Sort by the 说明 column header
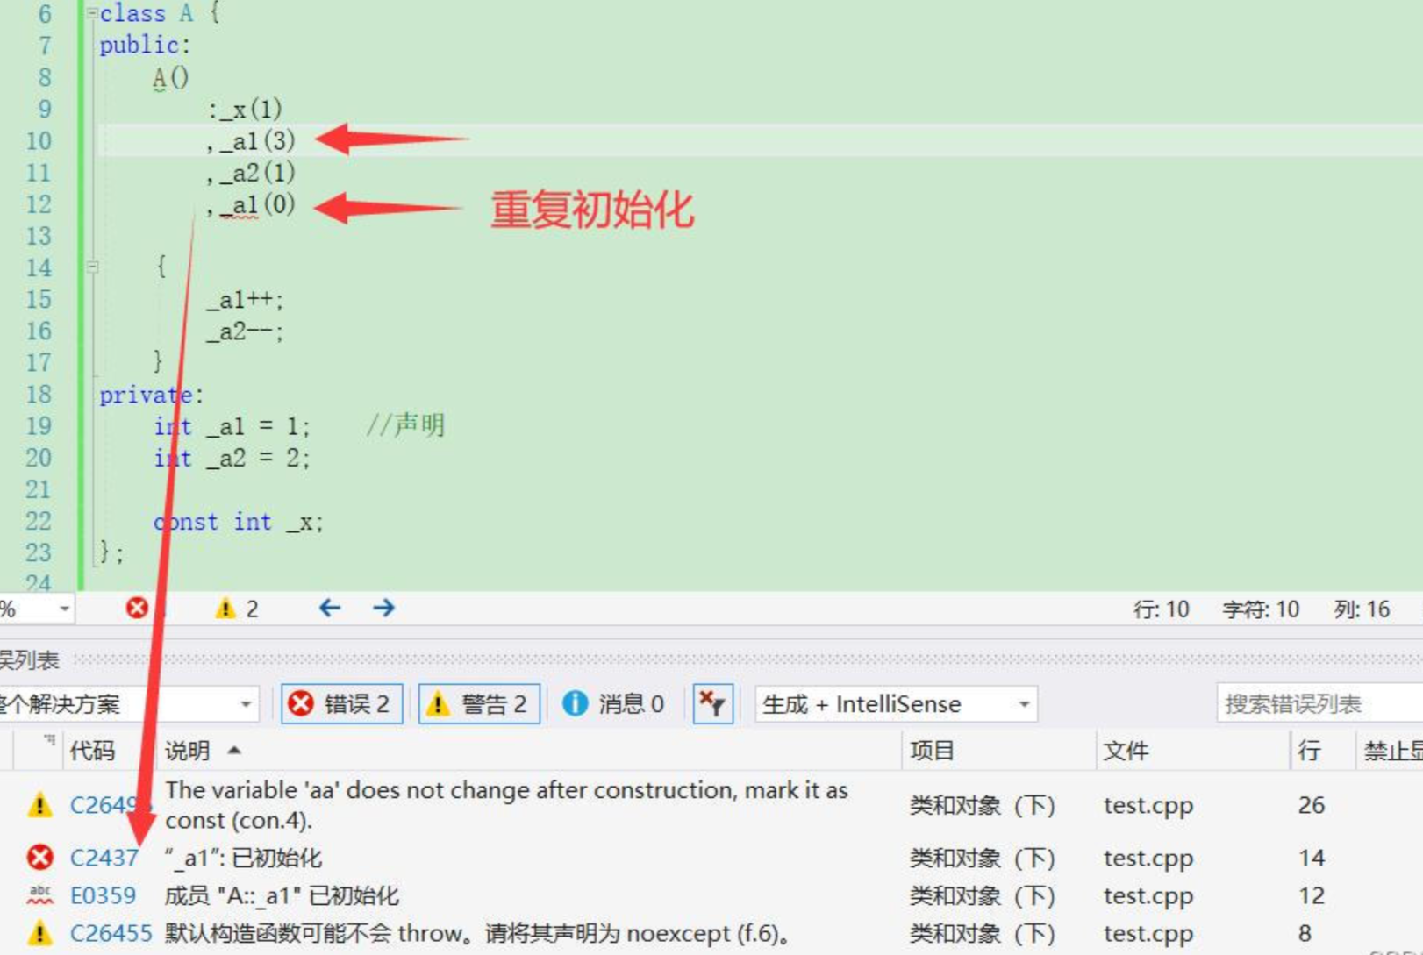This screenshot has height=955, width=1423. pyautogui.click(x=188, y=751)
